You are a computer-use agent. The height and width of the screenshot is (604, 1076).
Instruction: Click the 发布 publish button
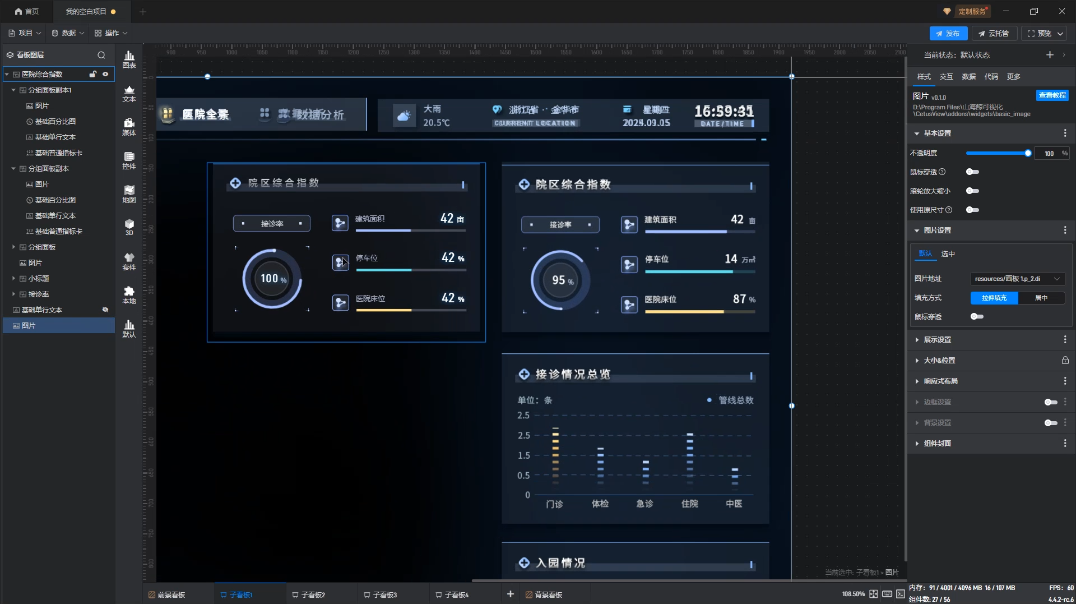coord(948,34)
